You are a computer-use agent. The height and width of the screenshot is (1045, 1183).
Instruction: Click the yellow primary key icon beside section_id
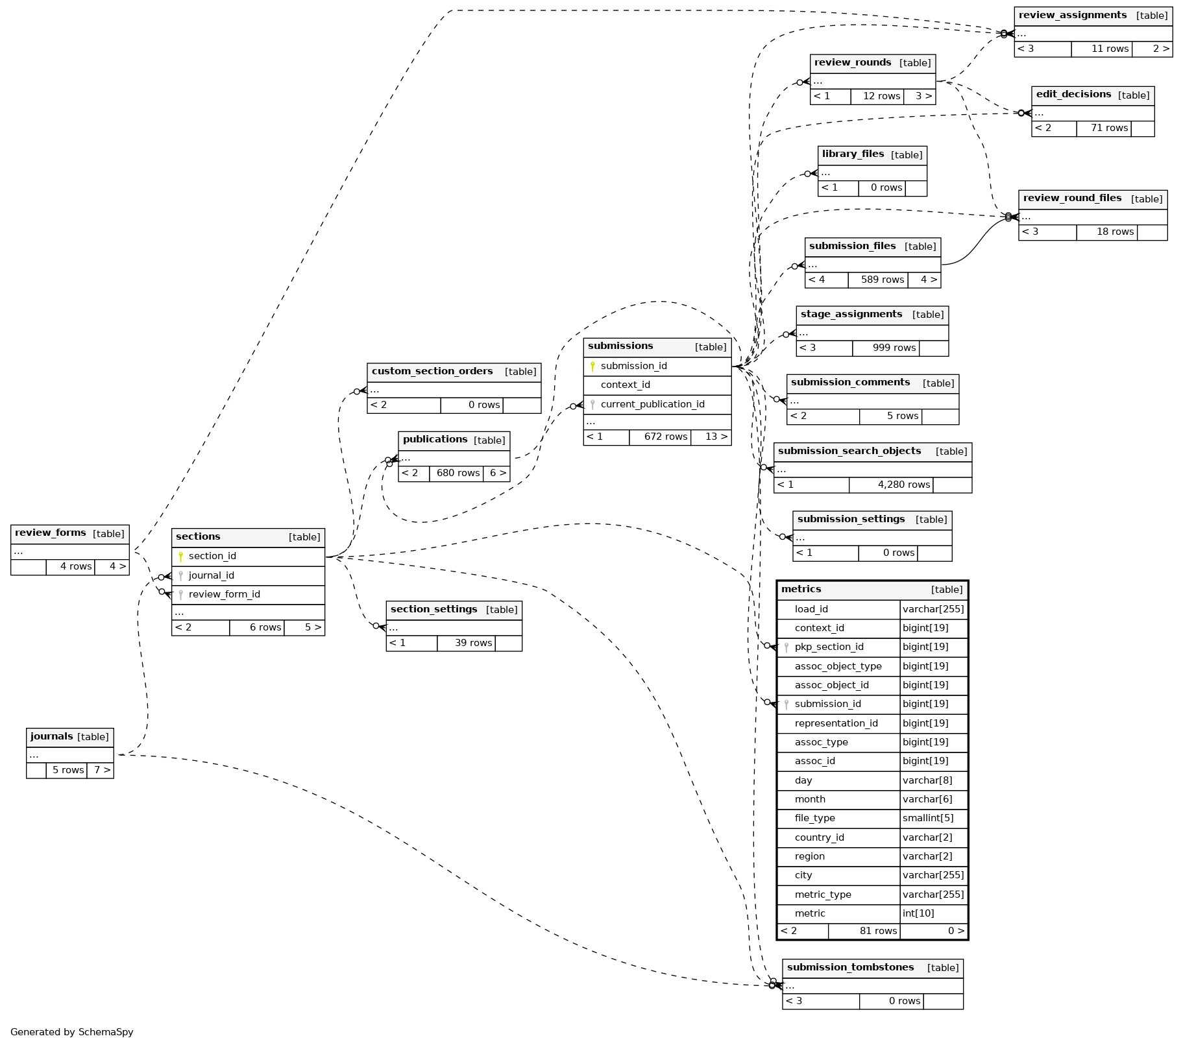point(180,557)
